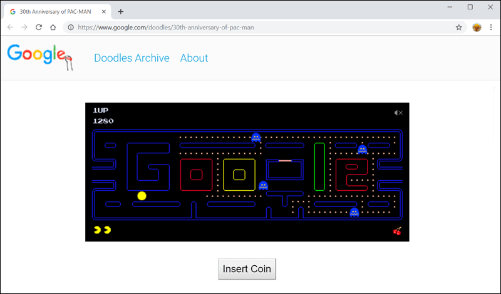This screenshot has height=294, width=501.
Task: Click the 1UP label
Action: tap(101, 111)
